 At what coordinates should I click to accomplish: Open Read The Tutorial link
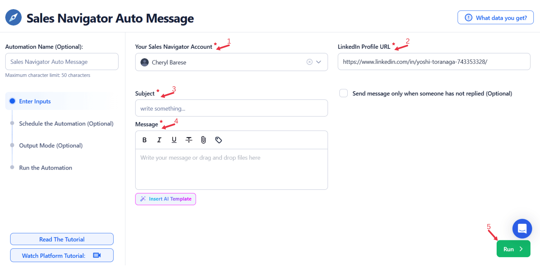pyautogui.click(x=62, y=239)
